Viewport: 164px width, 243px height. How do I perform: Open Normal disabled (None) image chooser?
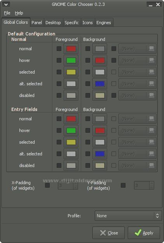pyautogui.click(x=138, y=95)
